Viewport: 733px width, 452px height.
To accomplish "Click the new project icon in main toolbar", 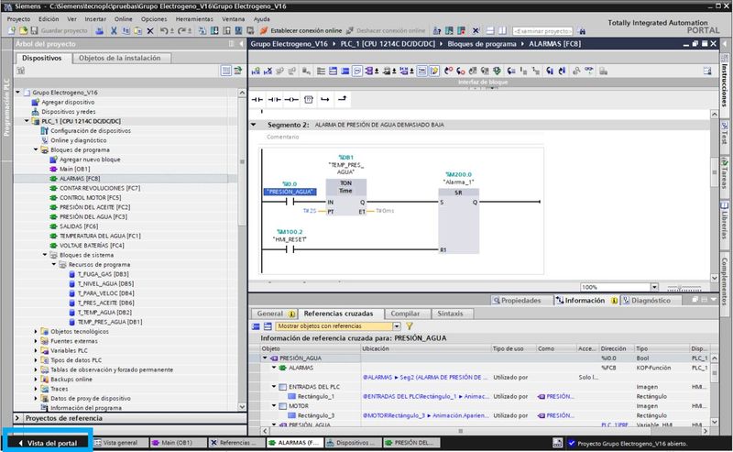I will pyautogui.click(x=12, y=31).
